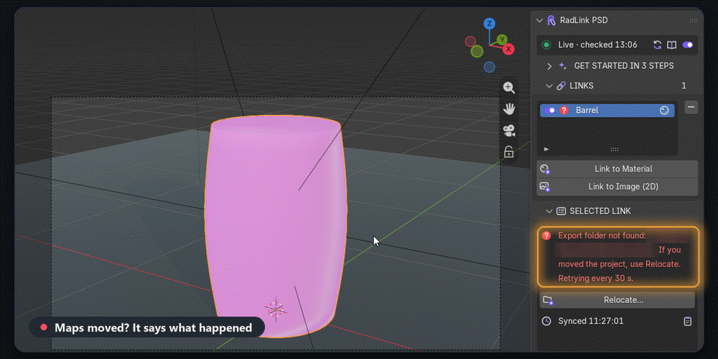Click the red X axis gizmo handle
718x359 pixels.
click(x=508, y=49)
